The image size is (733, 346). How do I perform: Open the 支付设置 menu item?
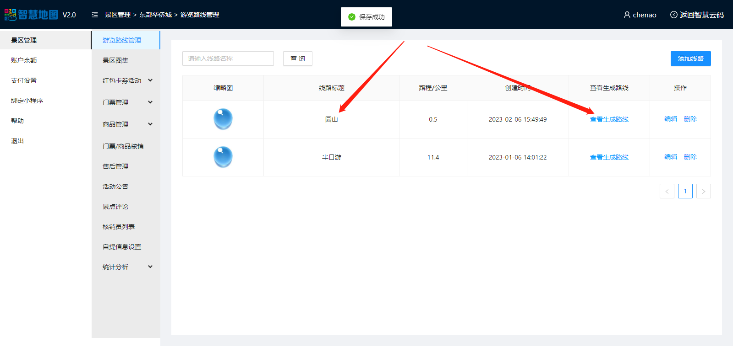pos(24,80)
